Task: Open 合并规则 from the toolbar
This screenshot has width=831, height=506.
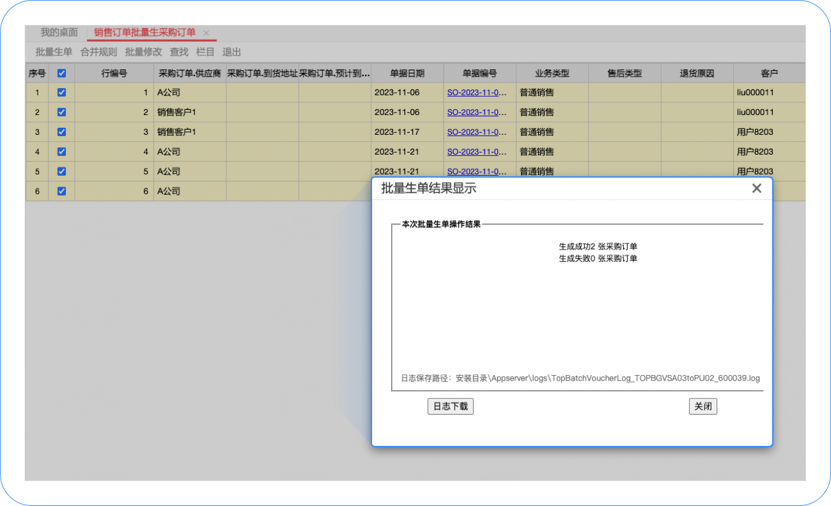Action: [99, 52]
